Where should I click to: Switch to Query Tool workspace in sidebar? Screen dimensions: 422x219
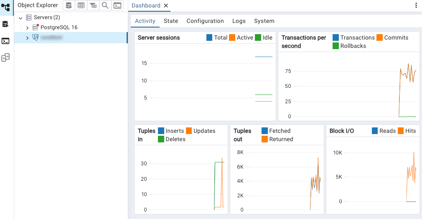tap(5, 24)
